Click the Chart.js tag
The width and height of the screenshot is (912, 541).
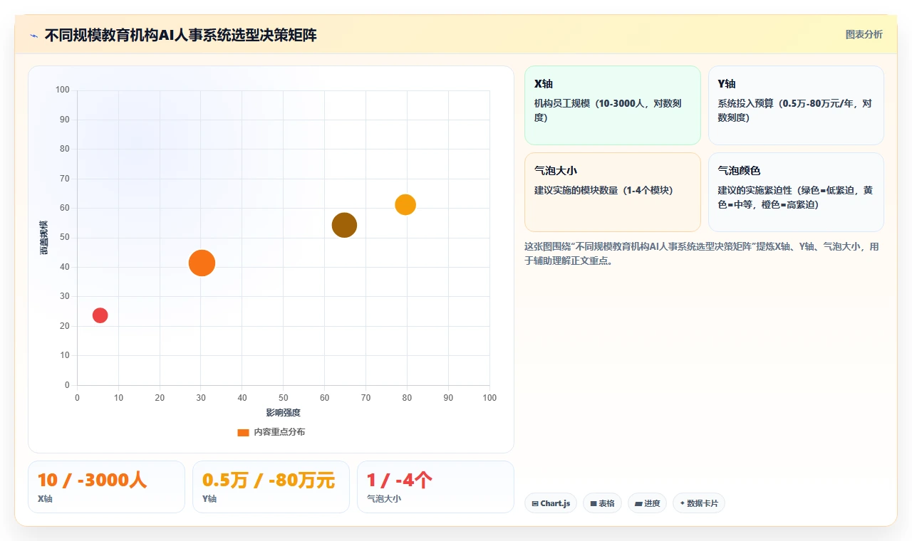tap(551, 503)
